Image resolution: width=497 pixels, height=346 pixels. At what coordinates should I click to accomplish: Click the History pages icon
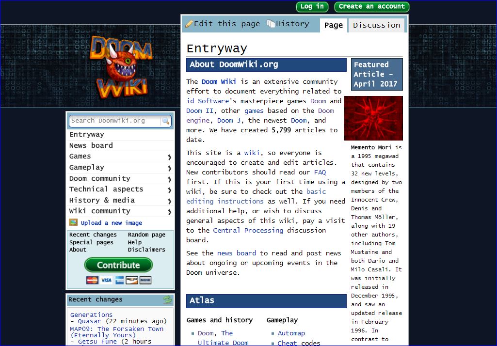[271, 23]
